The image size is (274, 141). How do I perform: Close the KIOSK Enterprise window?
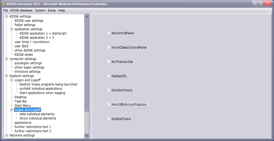pos(268,3)
